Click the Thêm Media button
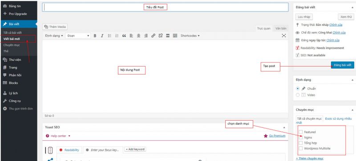The width and height of the screenshot is (356, 161). [x=55, y=27]
